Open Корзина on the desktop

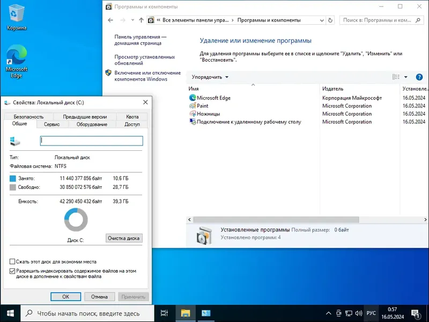(x=17, y=13)
